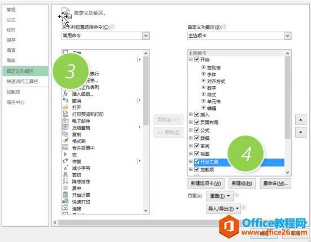The height and width of the screenshot is (242, 311).
Task: Click the Macro play icon
Action: click(x=65, y=154)
